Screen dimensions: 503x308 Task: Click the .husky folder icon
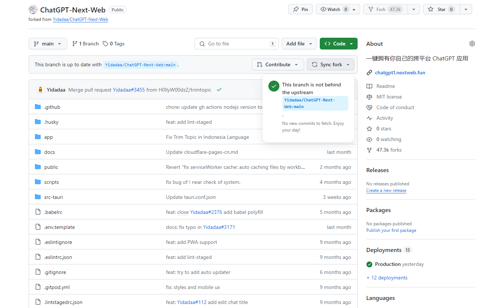[38, 122]
